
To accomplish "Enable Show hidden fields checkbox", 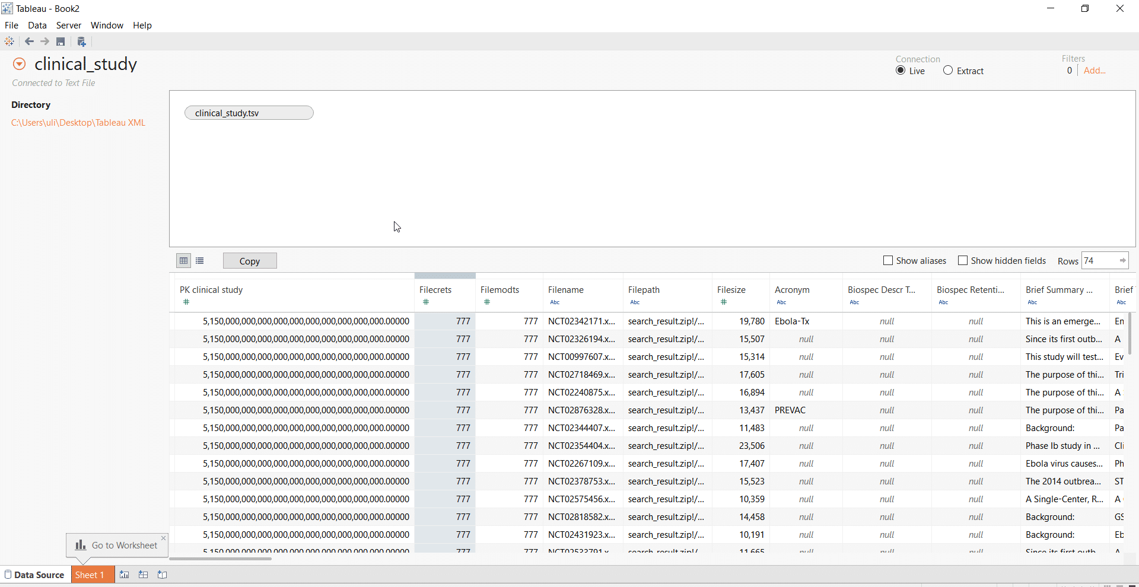I will coord(963,261).
